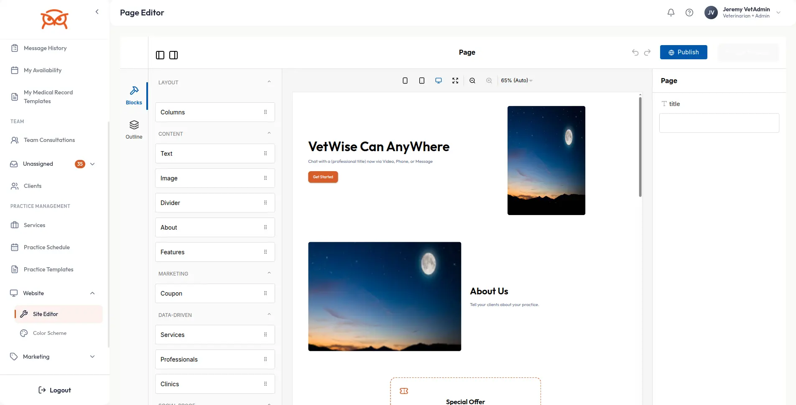The width and height of the screenshot is (796, 405).
Task: Click the drag handle on Services block
Action: (x=265, y=334)
